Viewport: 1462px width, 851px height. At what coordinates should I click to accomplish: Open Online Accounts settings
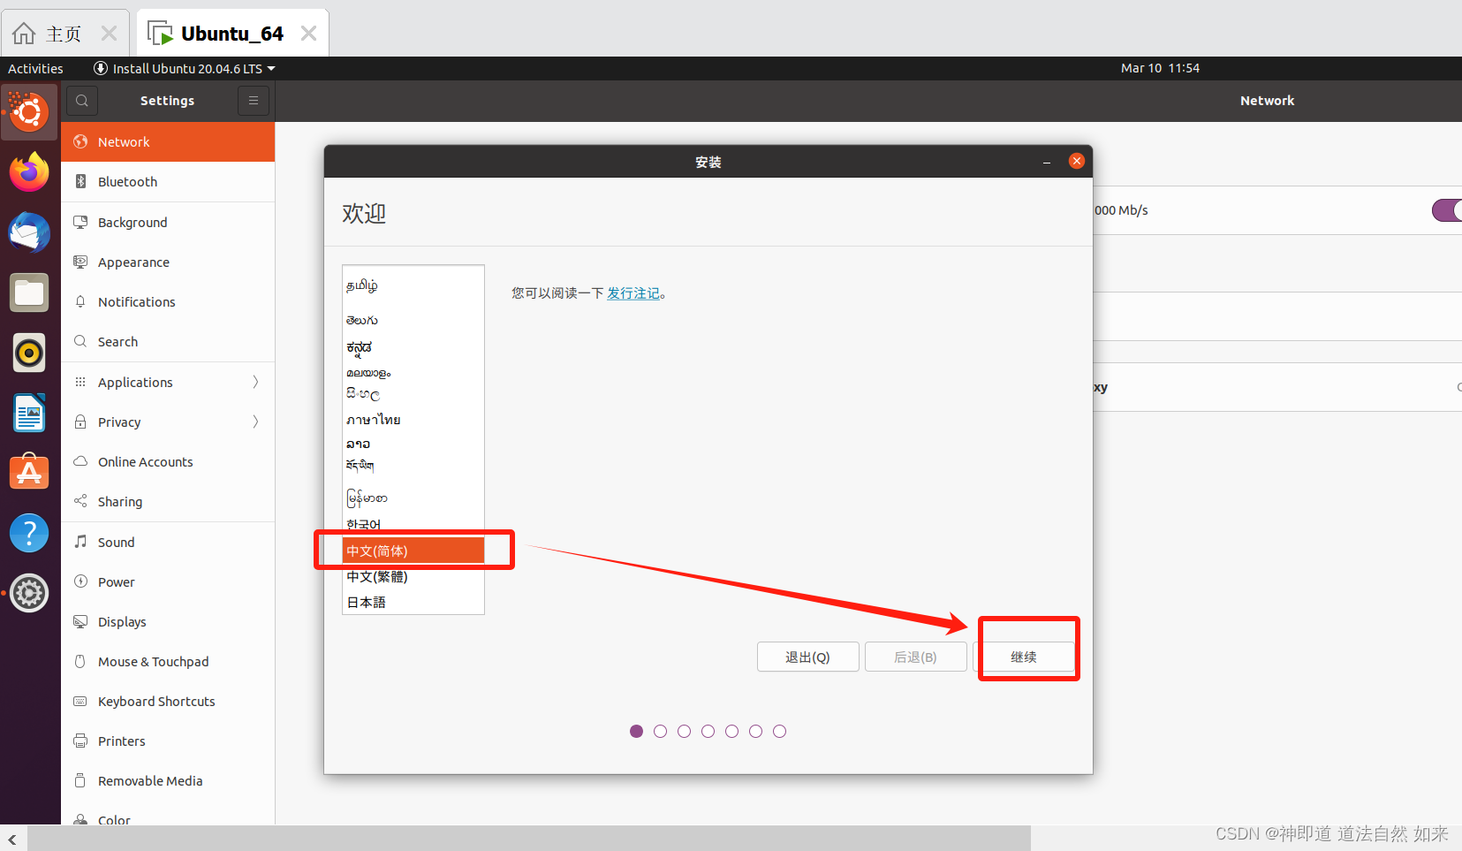(168, 461)
